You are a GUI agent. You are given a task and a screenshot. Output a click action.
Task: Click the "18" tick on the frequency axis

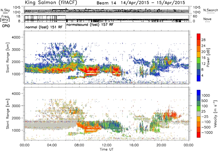coord(18,16)
